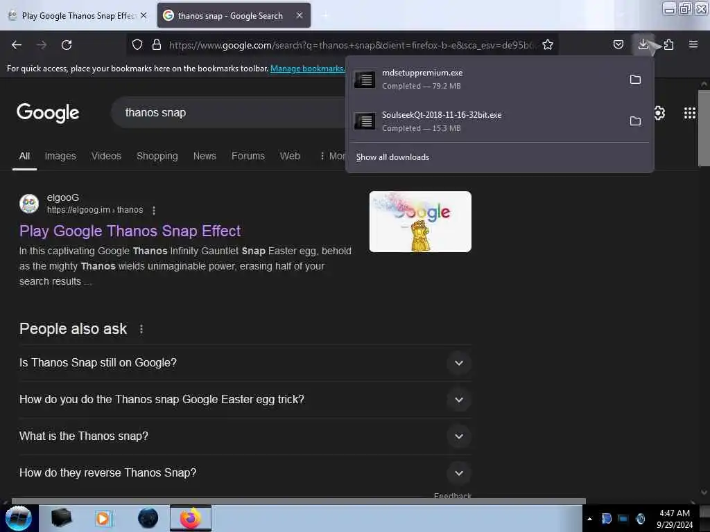Click the address bar URL
Image resolution: width=710 pixels, height=532 pixels.
pos(352,45)
